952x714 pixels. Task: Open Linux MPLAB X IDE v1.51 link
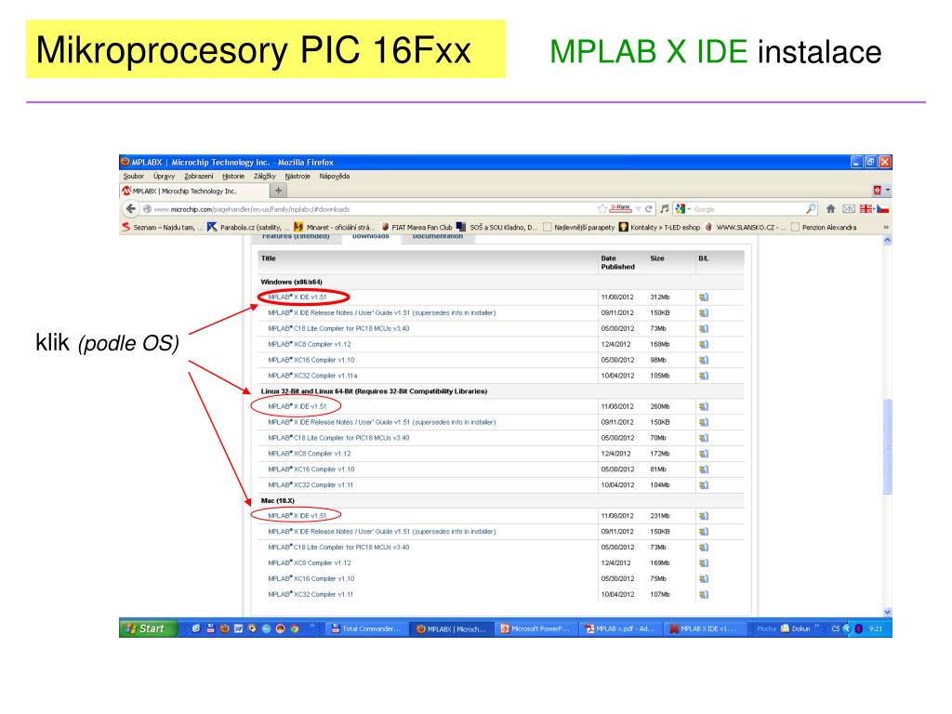point(297,407)
